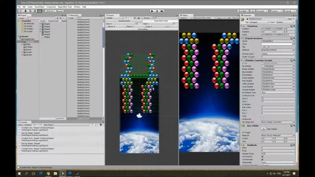
Task: Collapse the Transform component
Action: point(242,26)
